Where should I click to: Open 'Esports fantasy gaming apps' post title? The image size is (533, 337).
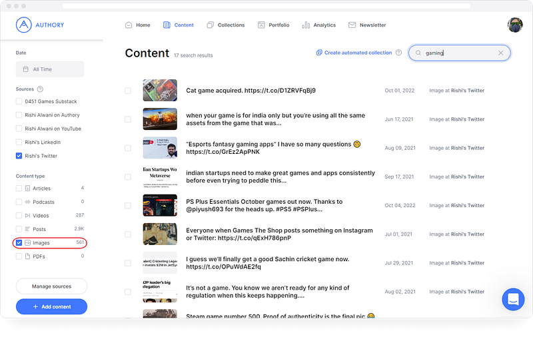coord(273,148)
